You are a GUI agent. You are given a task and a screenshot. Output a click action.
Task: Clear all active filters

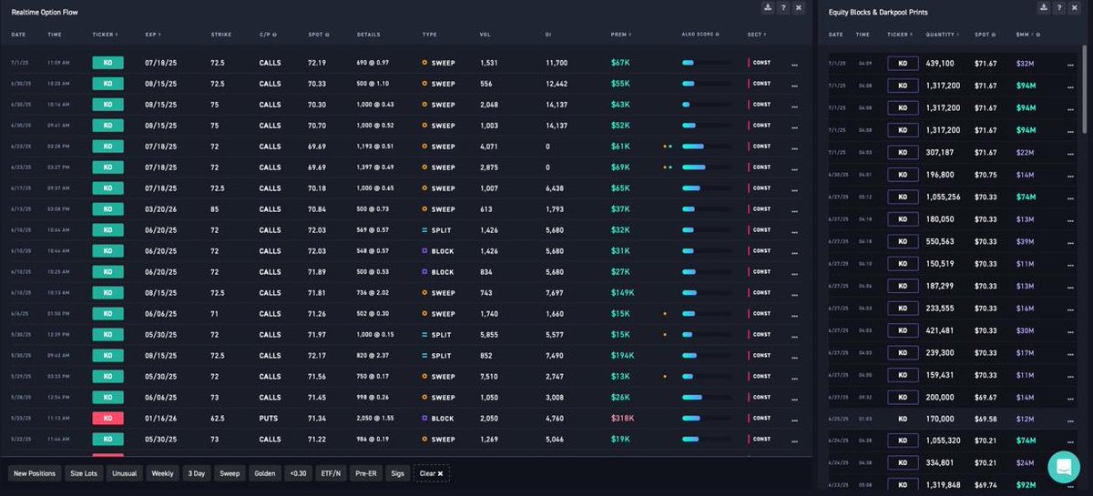[x=431, y=473]
